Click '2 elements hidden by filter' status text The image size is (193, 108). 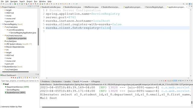point(11,106)
